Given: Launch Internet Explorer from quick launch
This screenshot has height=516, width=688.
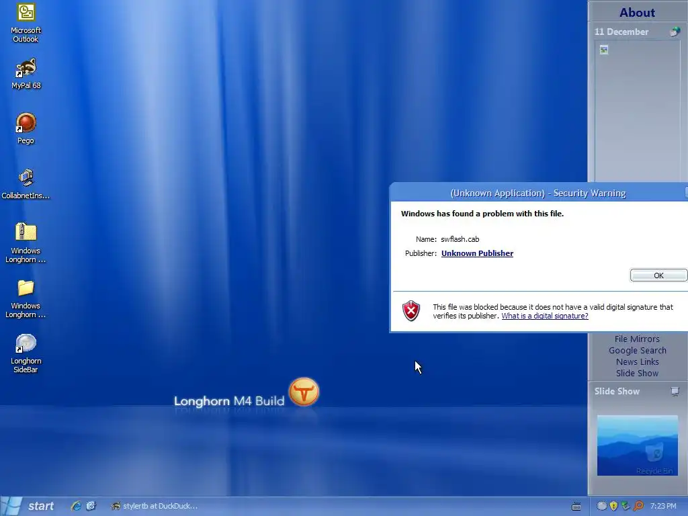Looking at the screenshot, I should pyautogui.click(x=76, y=506).
